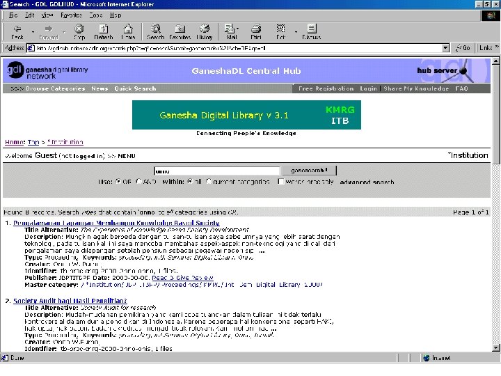Click the Home breadcrumb link
The width and height of the screenshot is (501, 376).
tap(15, 142)
